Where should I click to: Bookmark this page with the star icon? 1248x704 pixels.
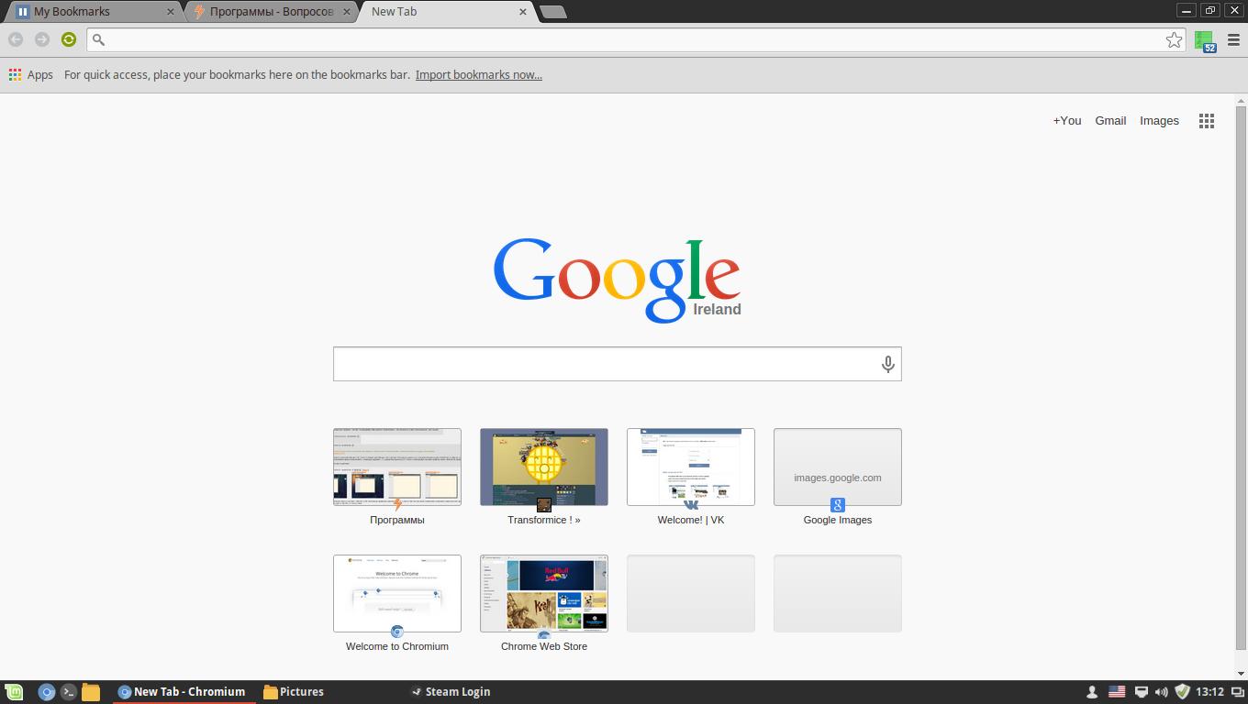coord(1174,39)
